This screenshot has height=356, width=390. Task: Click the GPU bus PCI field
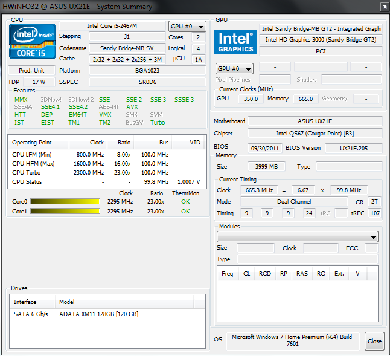click(x=321, y=51)
